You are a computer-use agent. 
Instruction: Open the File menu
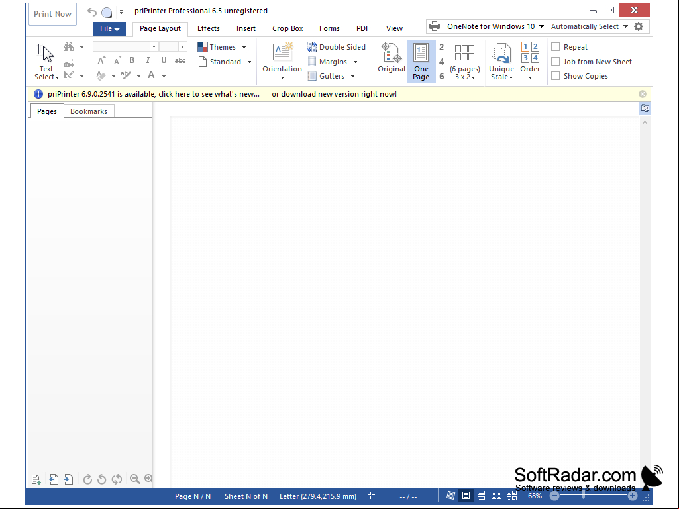coord(109,29)
